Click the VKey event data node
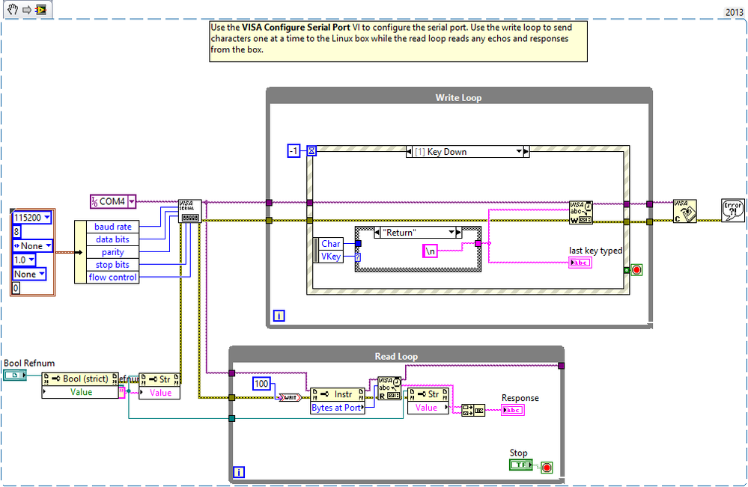 click(x=331, y=257)
